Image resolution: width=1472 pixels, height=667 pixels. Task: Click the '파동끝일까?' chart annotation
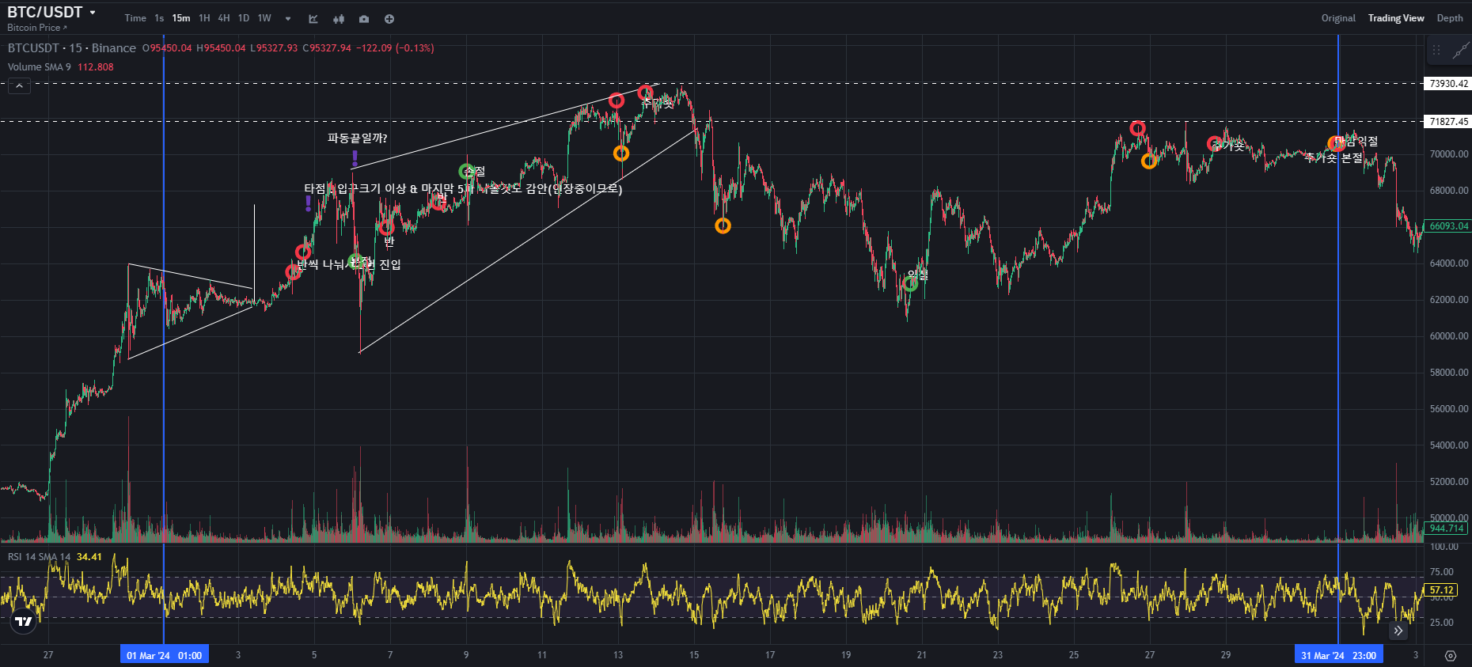tap(358, 138)
